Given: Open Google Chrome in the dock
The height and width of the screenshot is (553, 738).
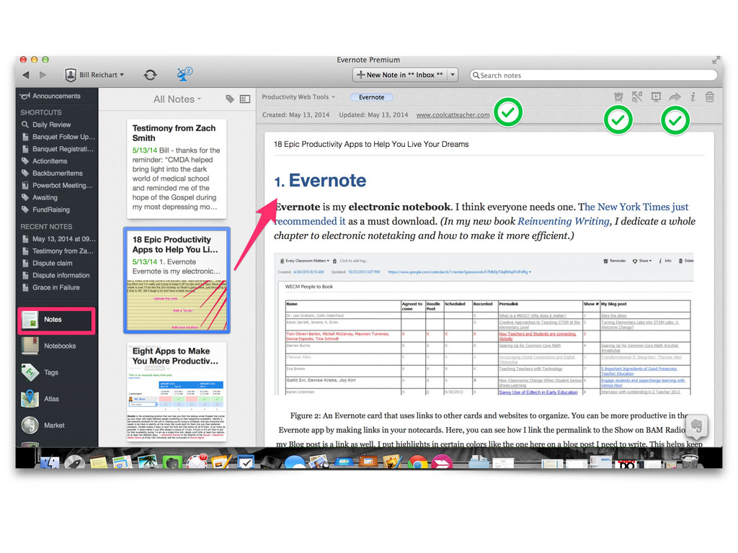Looking at the screenshot, I should tap(417, 462).
